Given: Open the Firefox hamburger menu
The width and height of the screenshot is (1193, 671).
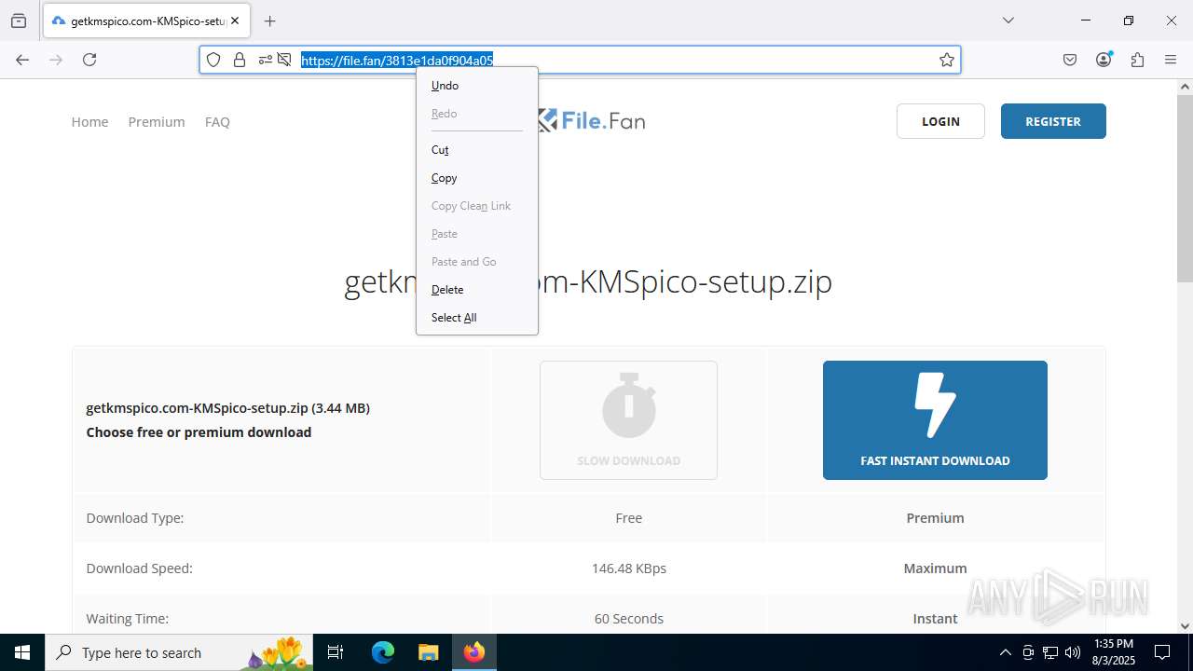Looking at the screenshot, I should (x=1171, y=60).
